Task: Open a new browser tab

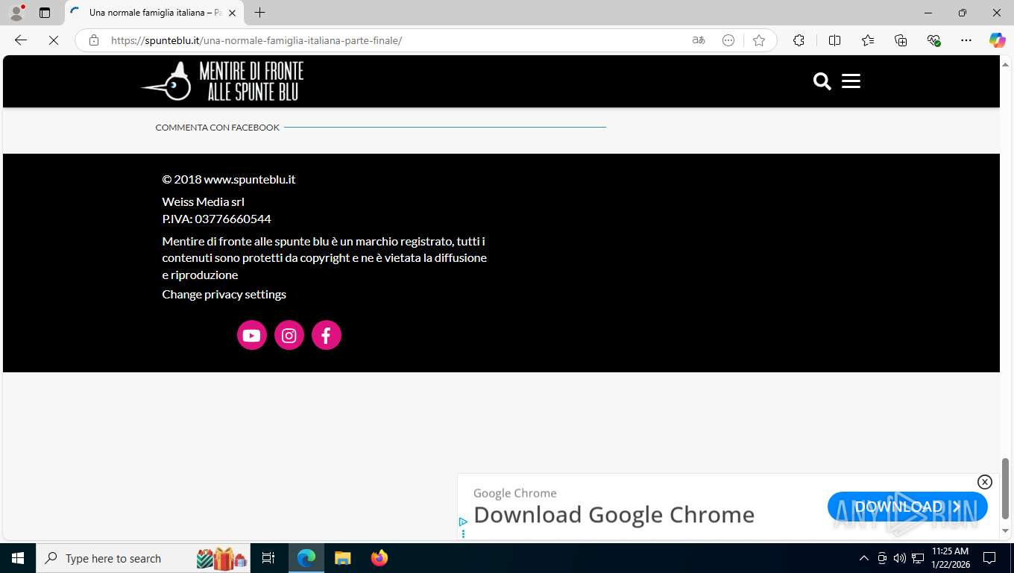Action: pos(259,13)
